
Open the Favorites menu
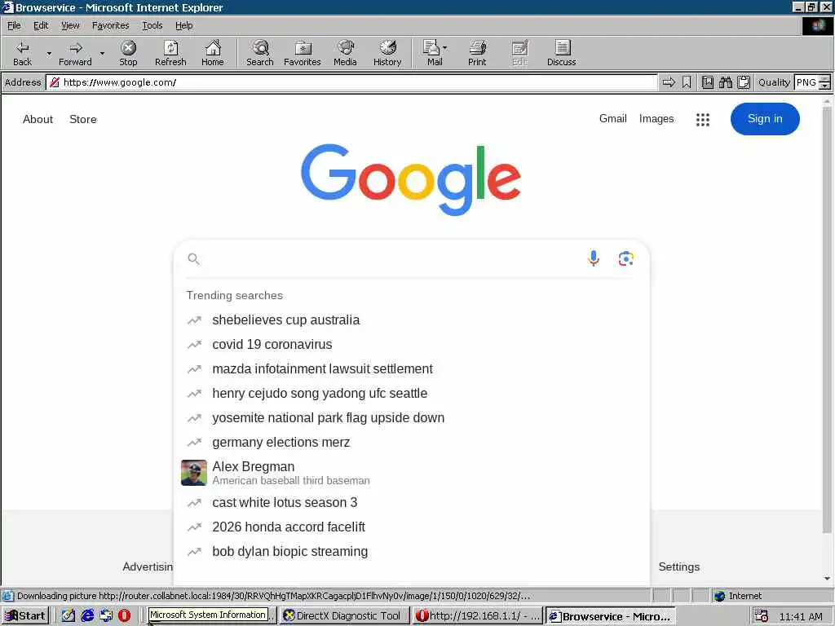pos(110,25)
